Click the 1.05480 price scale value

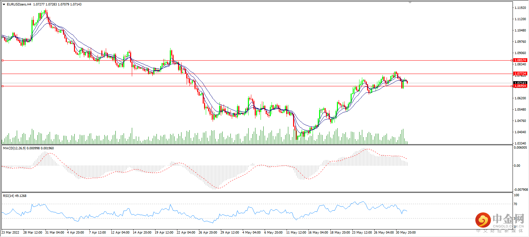pos(520,110)
